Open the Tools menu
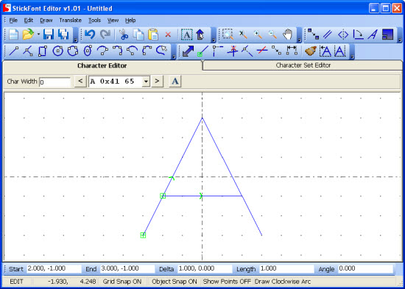405x289 pixels. tap(94, 21)
